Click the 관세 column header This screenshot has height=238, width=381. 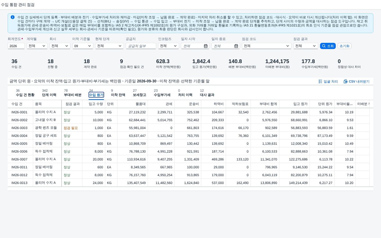tap(161, 104)
